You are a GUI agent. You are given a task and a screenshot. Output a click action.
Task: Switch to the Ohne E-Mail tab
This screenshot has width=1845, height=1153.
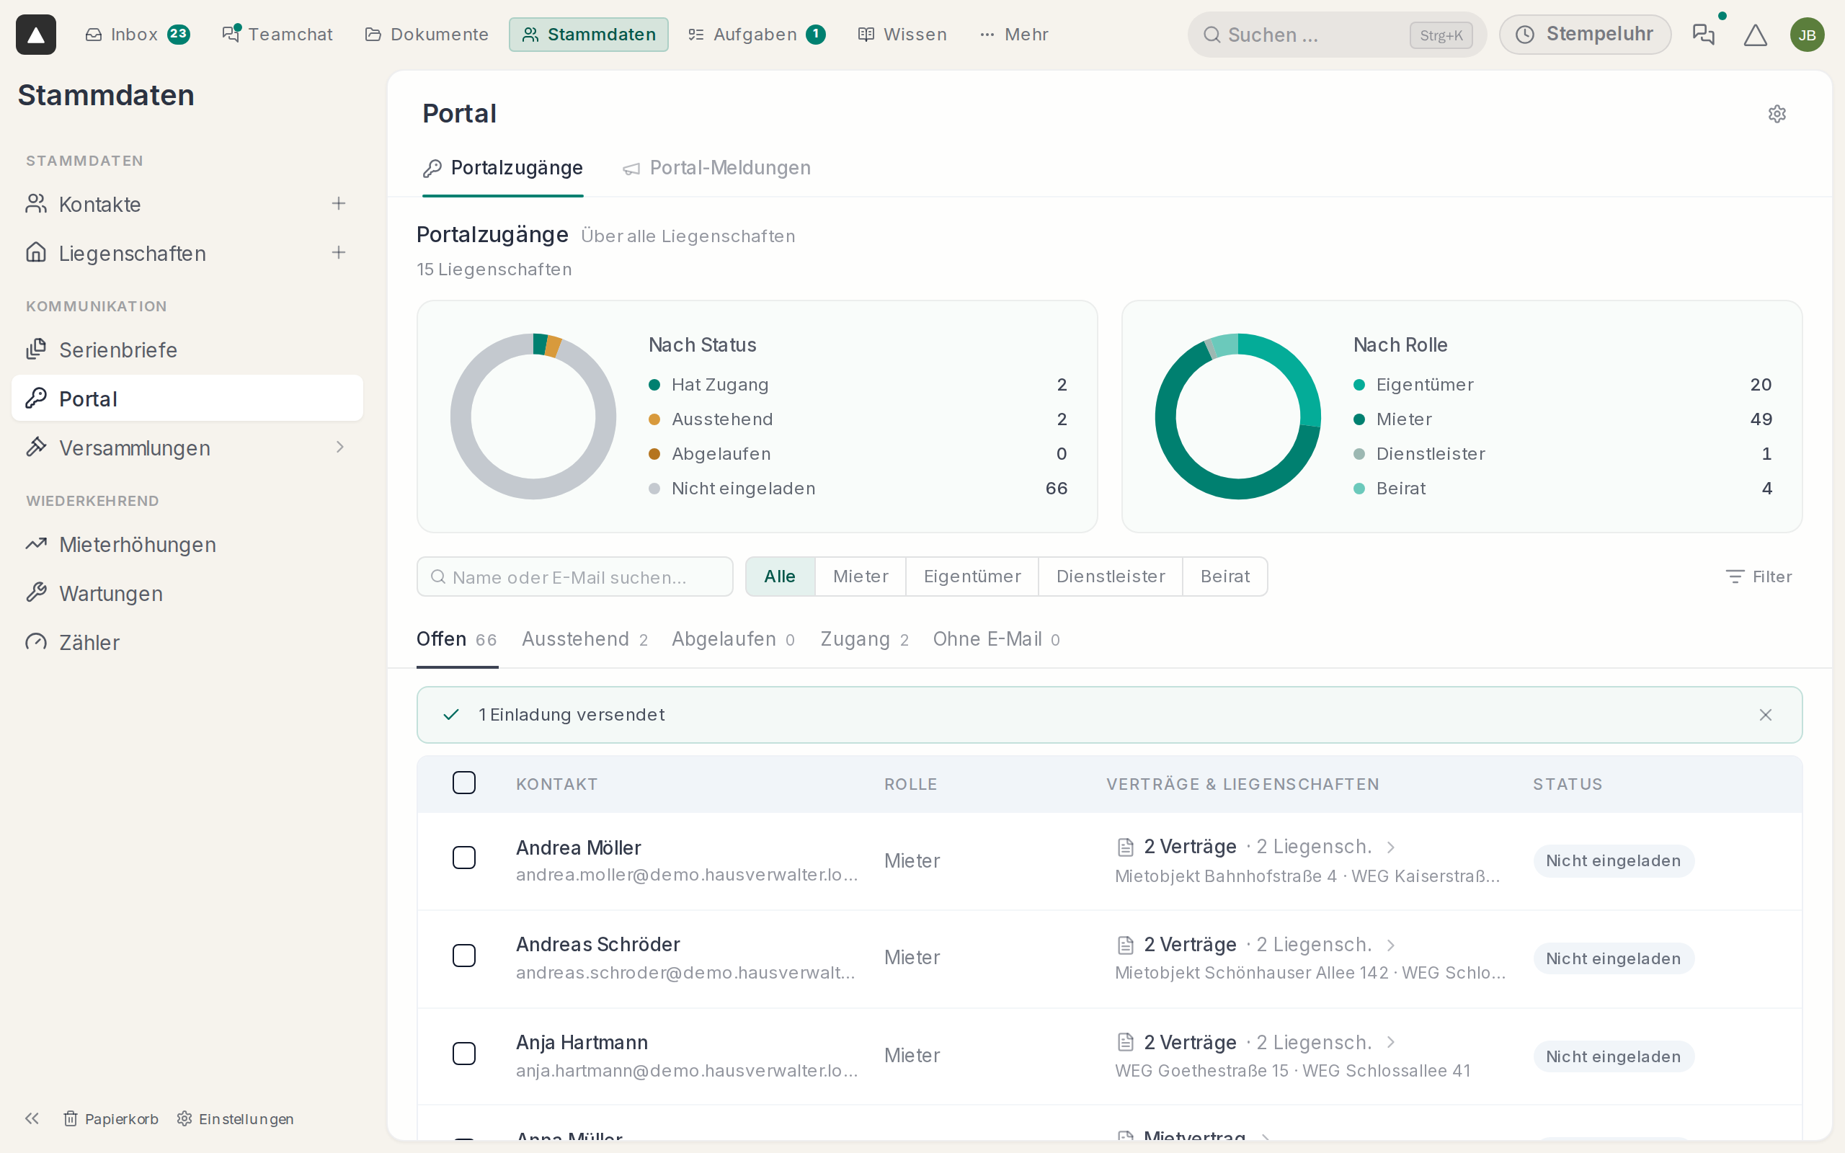point(997,639)
